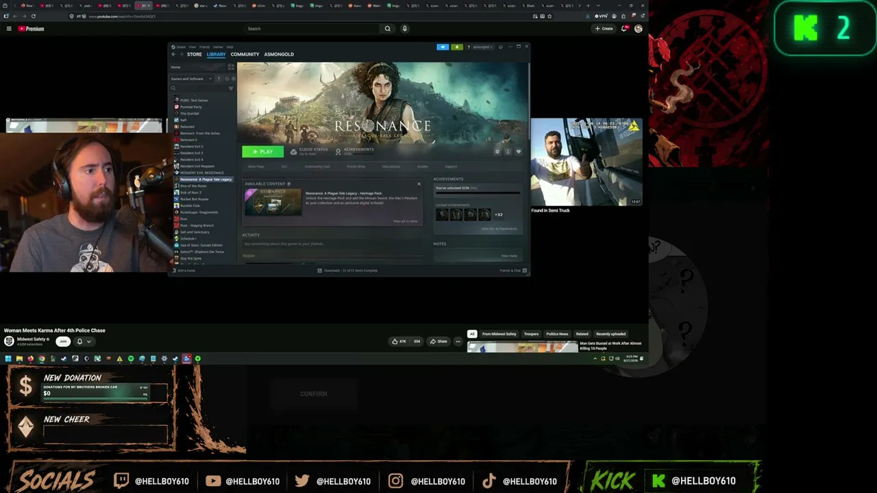The width and height of the screenshot is (877, 493).
Task: Open YouTube notifications bell
Action: [x=624, y=29]
